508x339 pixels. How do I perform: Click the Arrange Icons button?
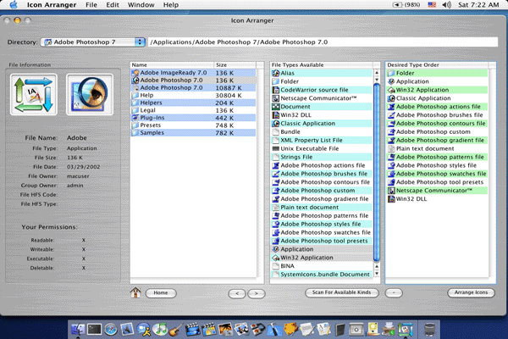pyautogui.click(x=471, y=292)
